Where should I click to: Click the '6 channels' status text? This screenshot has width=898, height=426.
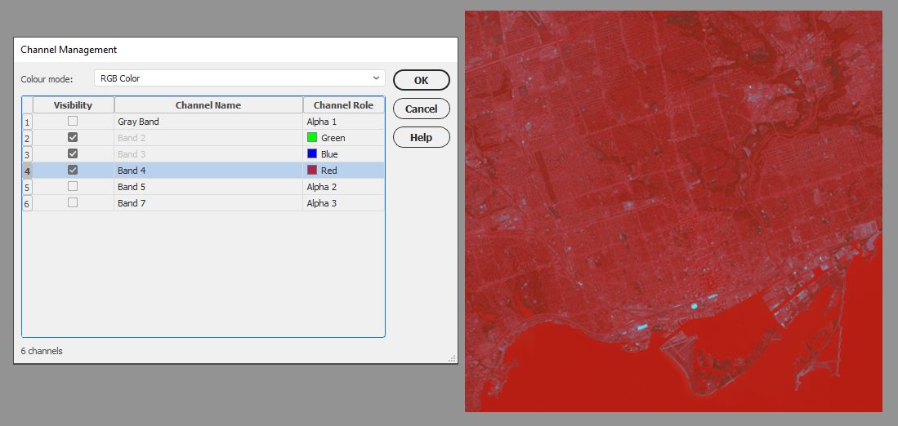point(42,351)
